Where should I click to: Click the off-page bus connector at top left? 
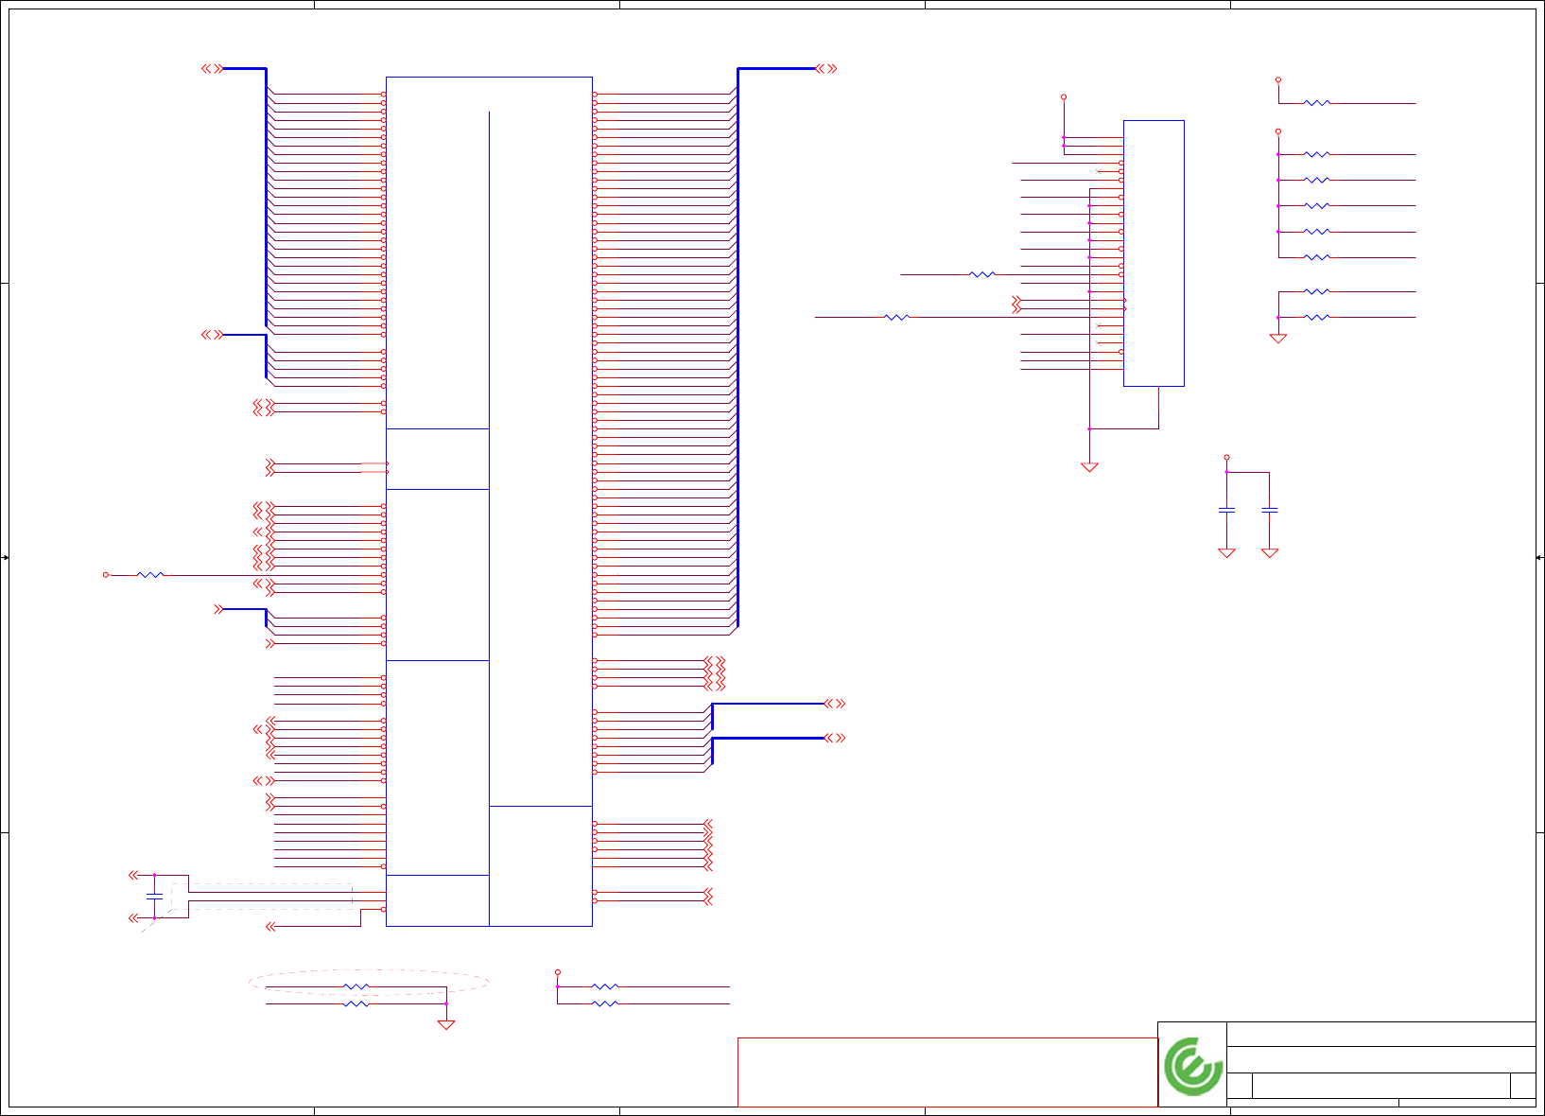tap(213, 68)
